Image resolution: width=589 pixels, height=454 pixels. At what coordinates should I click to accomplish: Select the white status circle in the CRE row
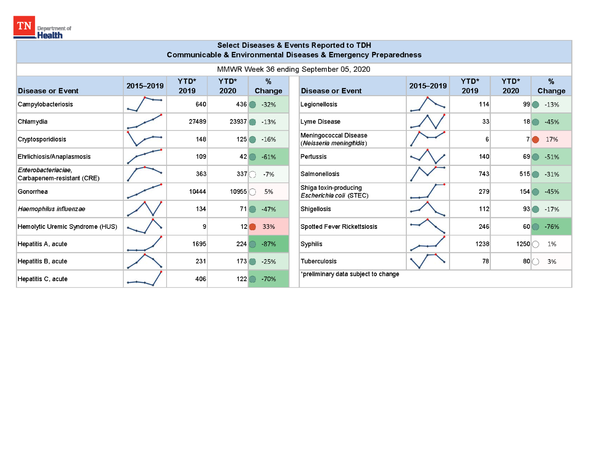[x=253, y=175]
